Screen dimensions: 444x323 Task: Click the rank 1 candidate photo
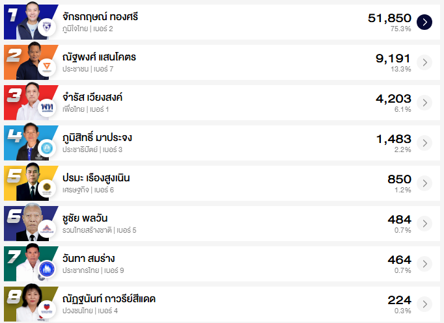28,21
